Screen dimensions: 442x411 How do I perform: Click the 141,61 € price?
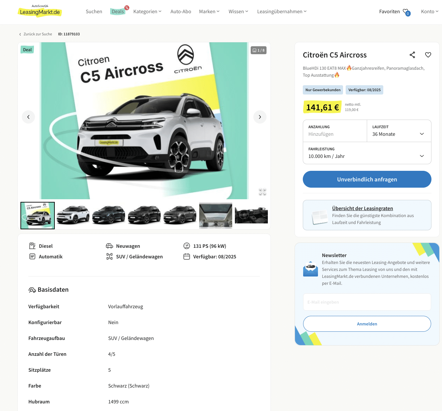click(x=322, y=107)
